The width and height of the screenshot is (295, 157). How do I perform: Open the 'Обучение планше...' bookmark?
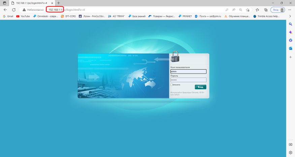[237, 17]
